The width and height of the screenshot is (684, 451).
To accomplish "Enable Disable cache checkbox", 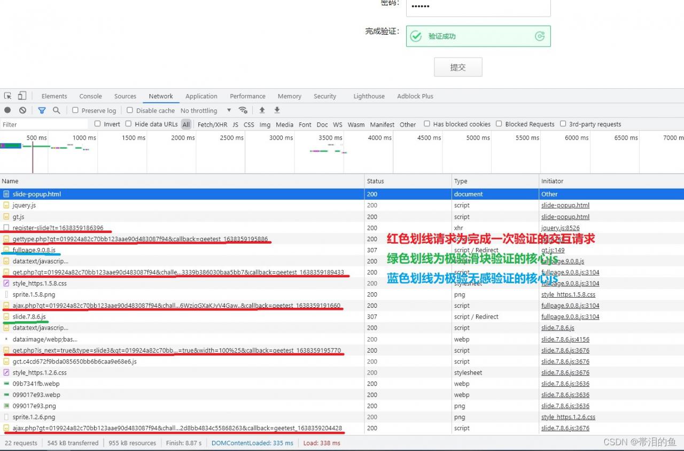I will [130, 110].
